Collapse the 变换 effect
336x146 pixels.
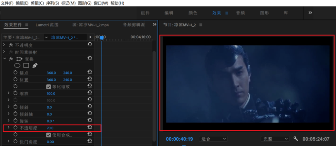pyautogui.click(x=4, y=59)
